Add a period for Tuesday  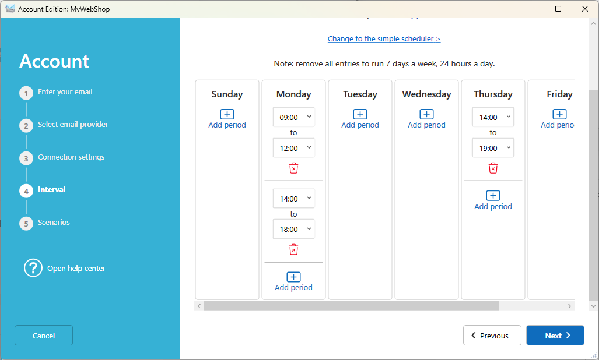pos(360,119)
